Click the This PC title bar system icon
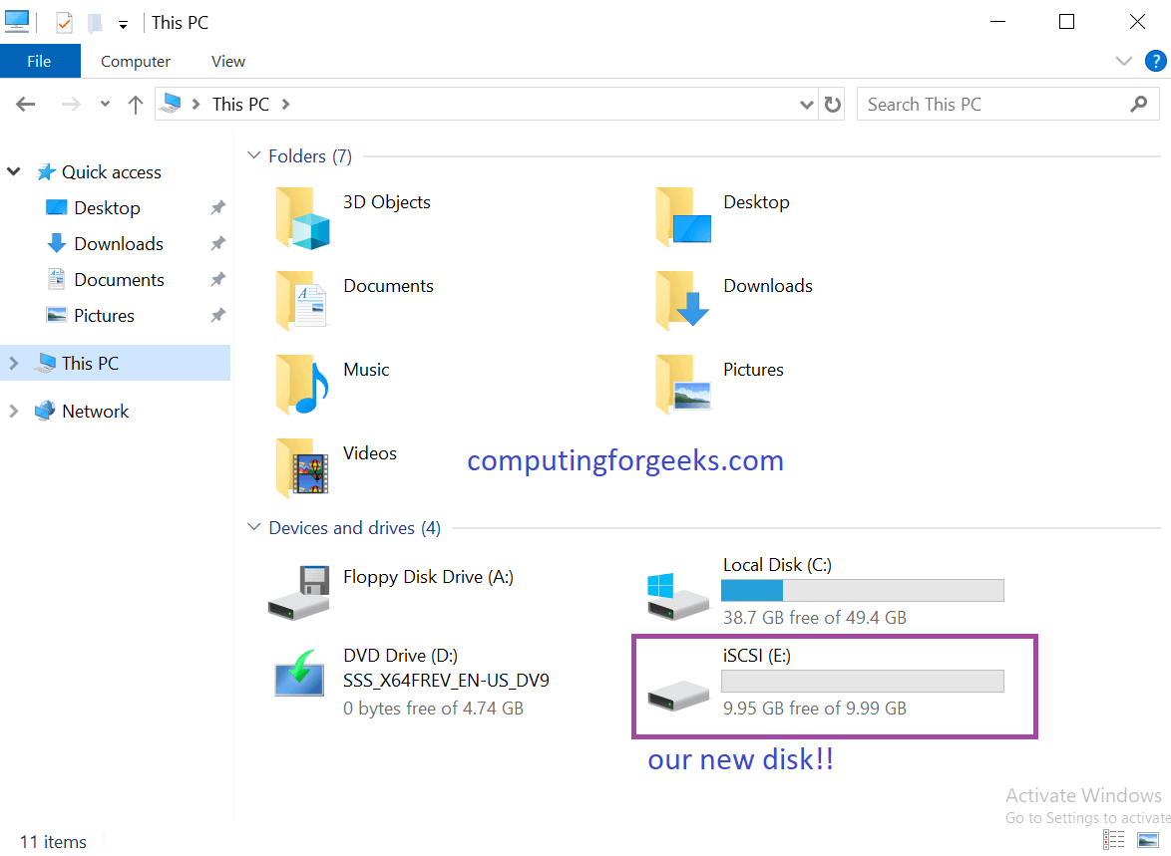This screenshot has width=1171, height=856. 16,22
